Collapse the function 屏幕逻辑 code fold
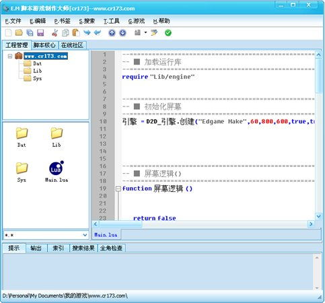 click(x=118, y=189)
